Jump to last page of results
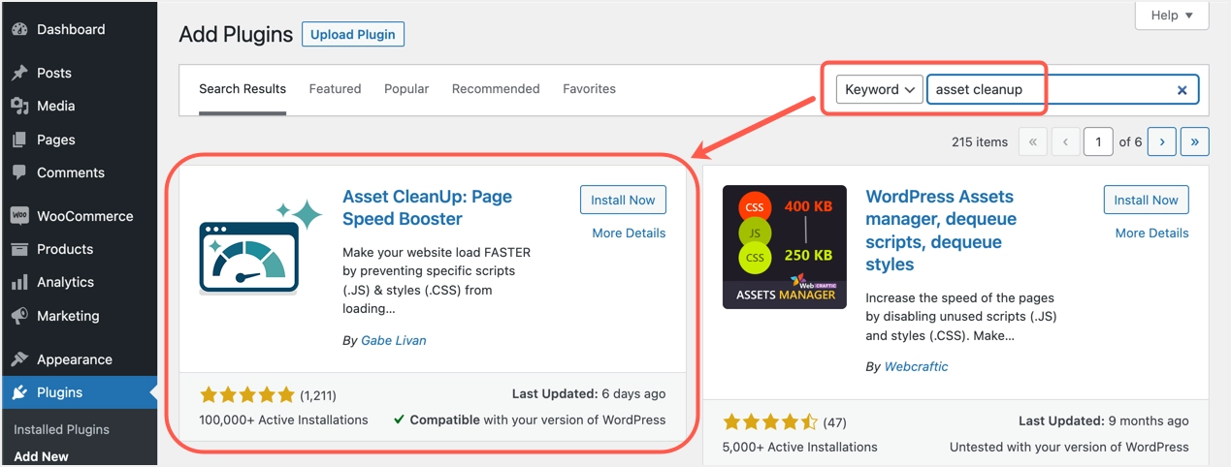 1194,142
